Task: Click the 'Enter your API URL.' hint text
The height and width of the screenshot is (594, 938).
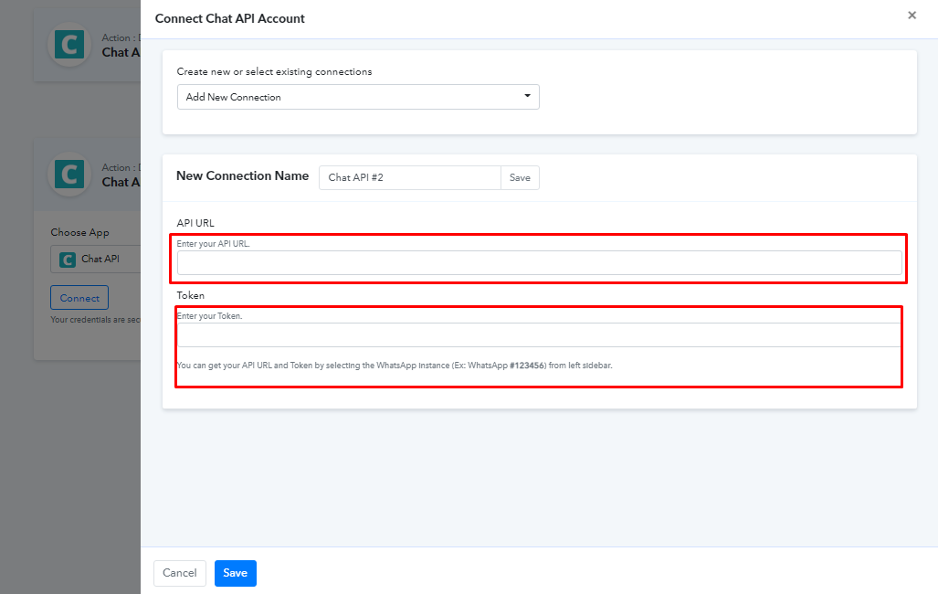Action: pyautogui.click(x=213, y=244)
